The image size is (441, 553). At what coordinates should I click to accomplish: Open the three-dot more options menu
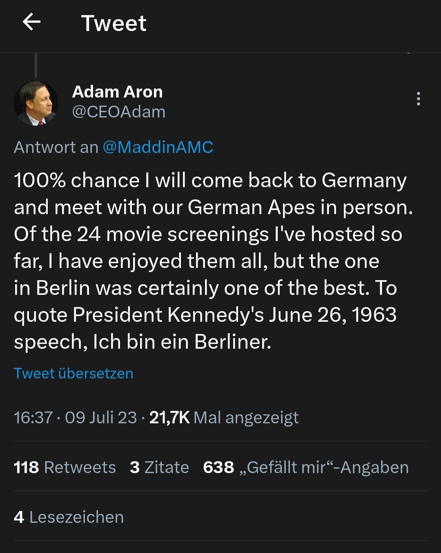coord(418,99)
